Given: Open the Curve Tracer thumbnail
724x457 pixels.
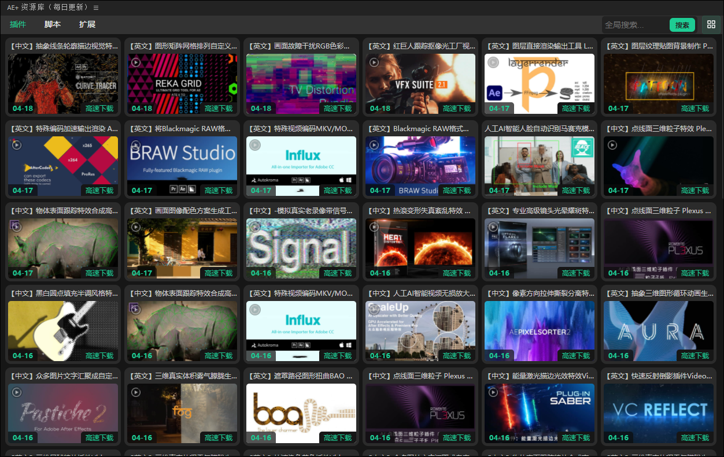Looking at the screenshot, I should (x=63, y=84).
